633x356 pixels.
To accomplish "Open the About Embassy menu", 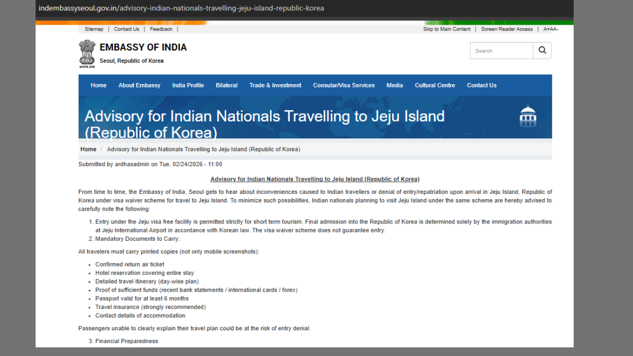I will pos(139,85).
